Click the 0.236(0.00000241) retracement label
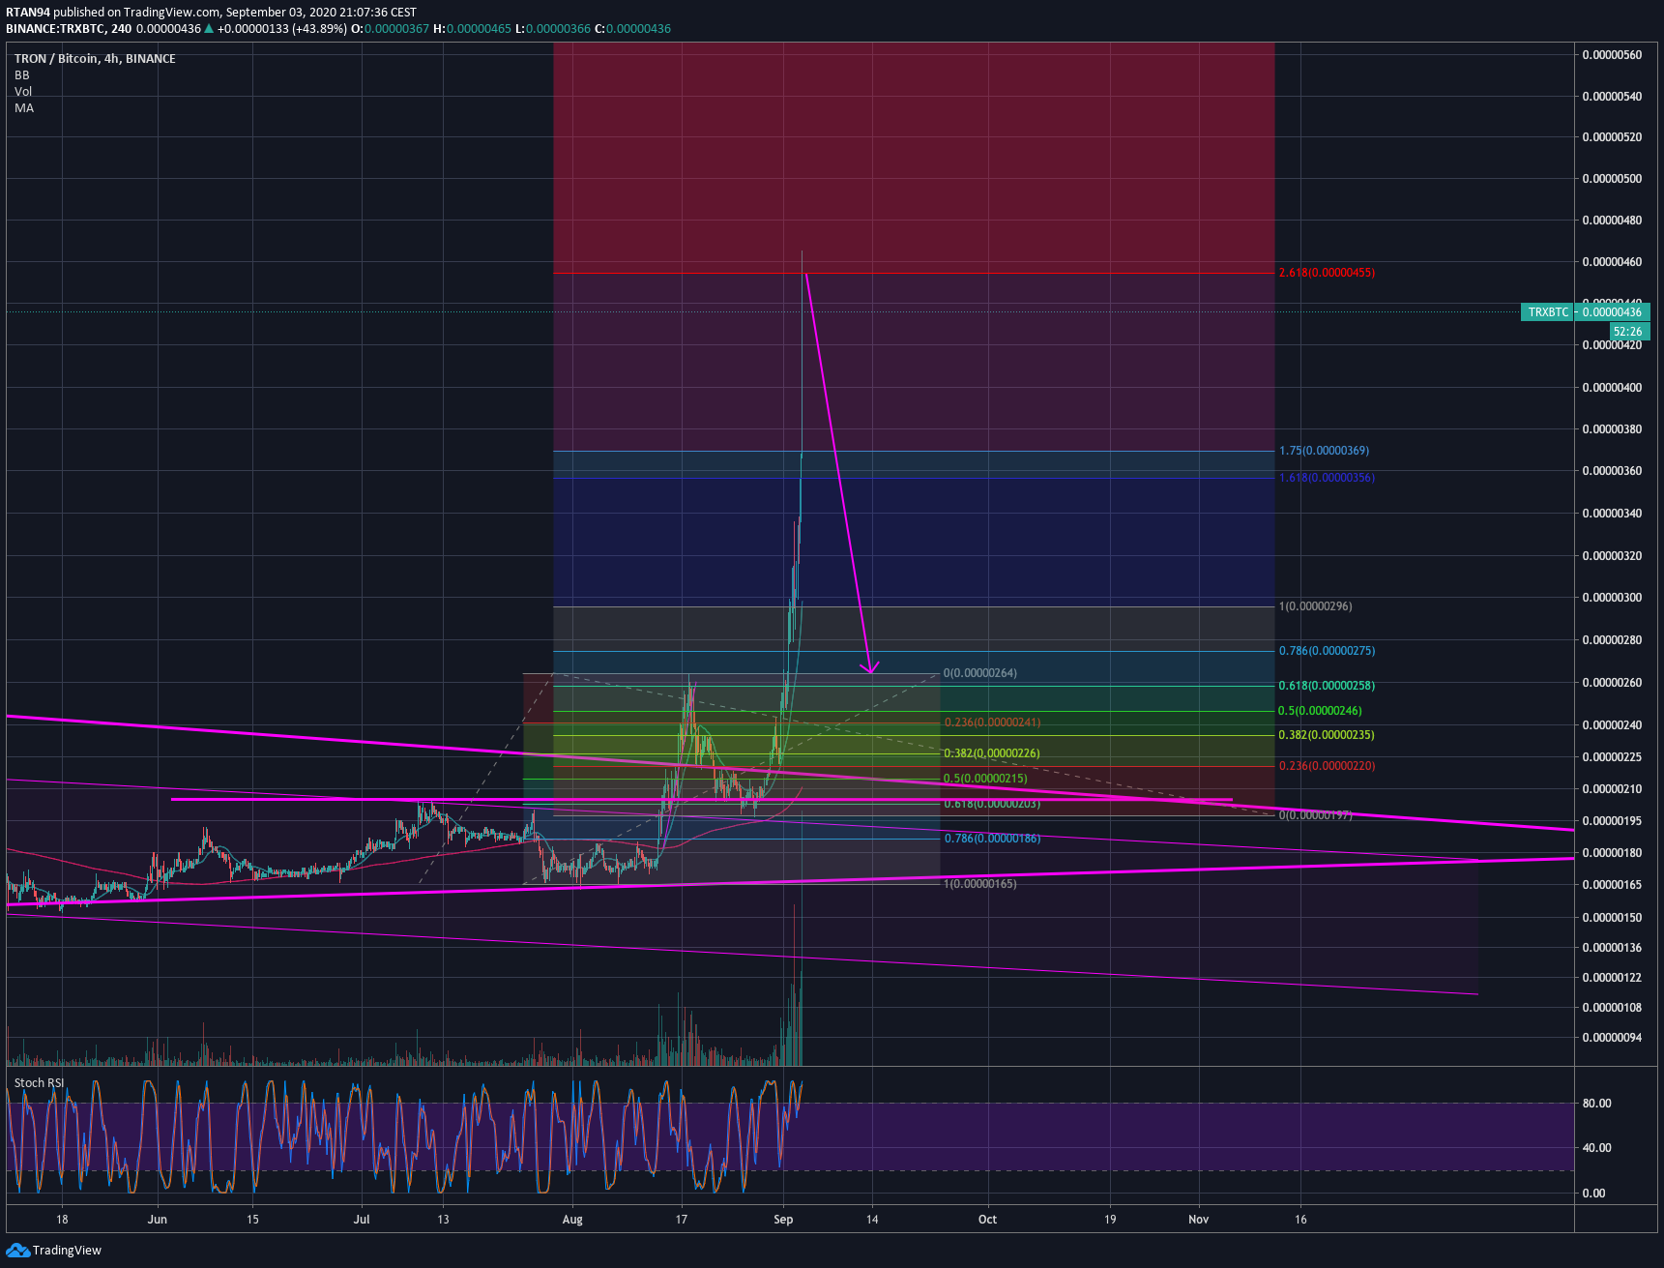 (992, 722)
